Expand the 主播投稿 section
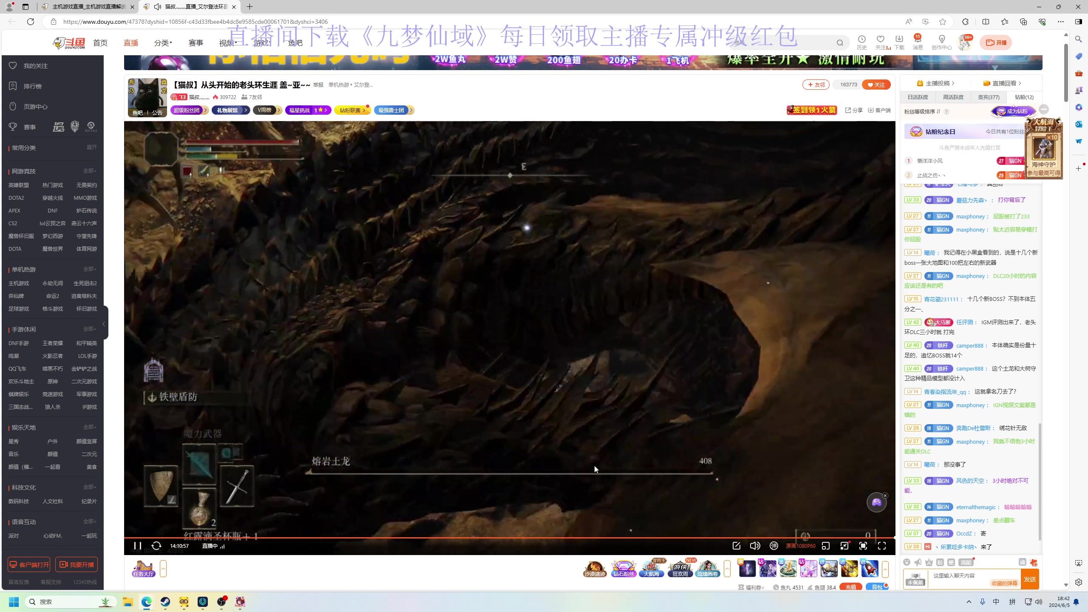Screen dimensions: 1088x612 pyautogui.click(x=935, y=83)
